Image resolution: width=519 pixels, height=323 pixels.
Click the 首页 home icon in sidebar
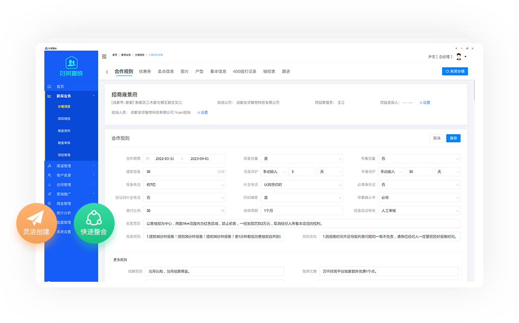tap(49, 87)
